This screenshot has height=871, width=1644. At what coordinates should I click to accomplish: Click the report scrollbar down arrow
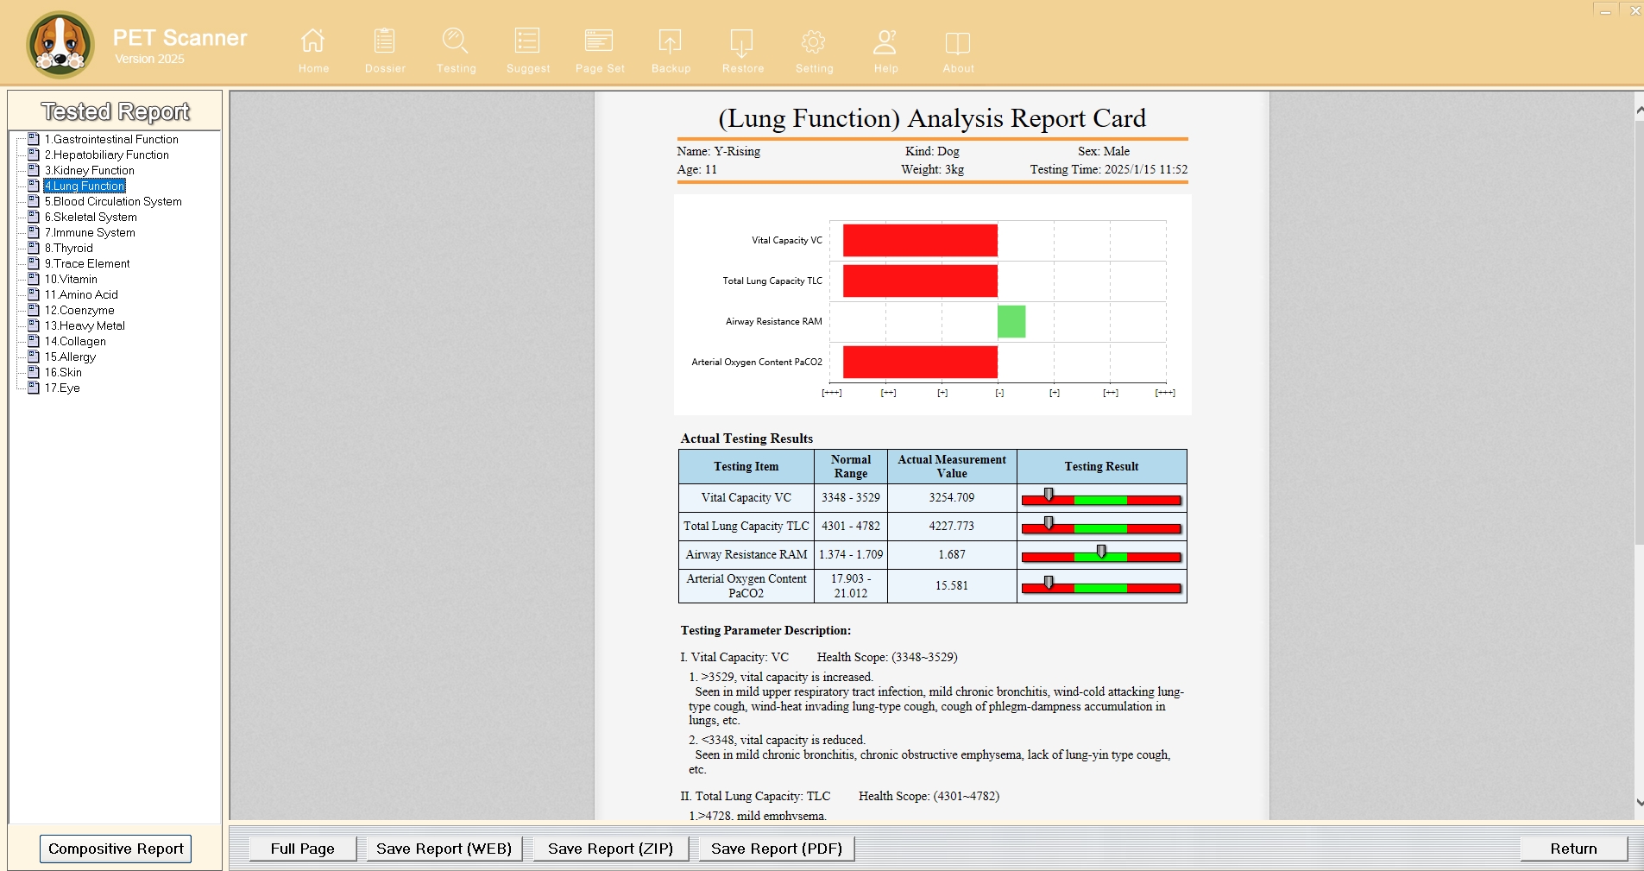[1639, 802]
